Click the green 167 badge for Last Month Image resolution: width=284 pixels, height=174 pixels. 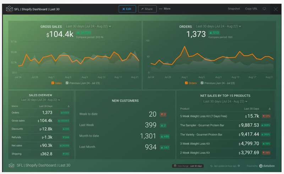click(x=165, y=147)
